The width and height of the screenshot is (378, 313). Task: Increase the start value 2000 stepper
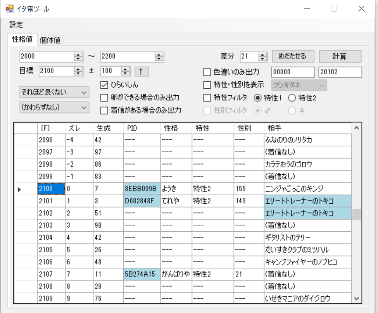(78, 55)
